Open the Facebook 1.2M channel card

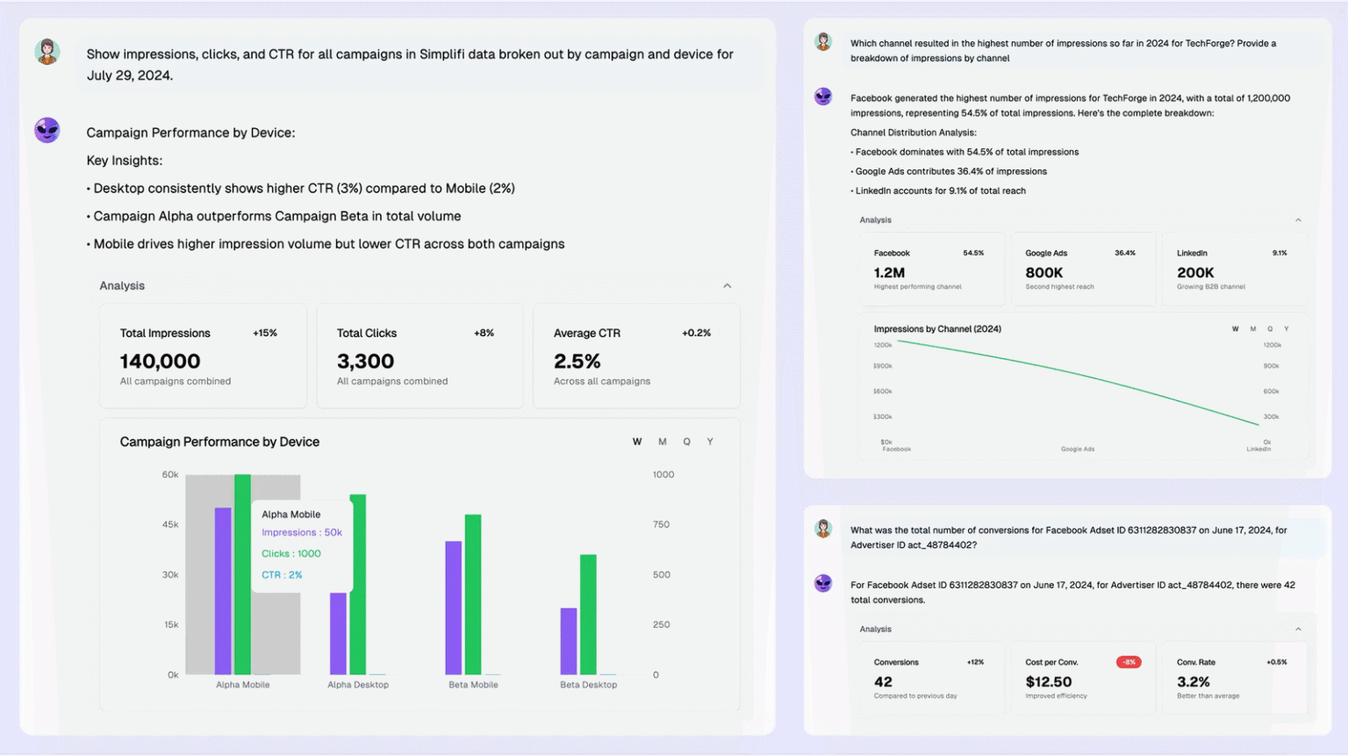click(929, 270)
